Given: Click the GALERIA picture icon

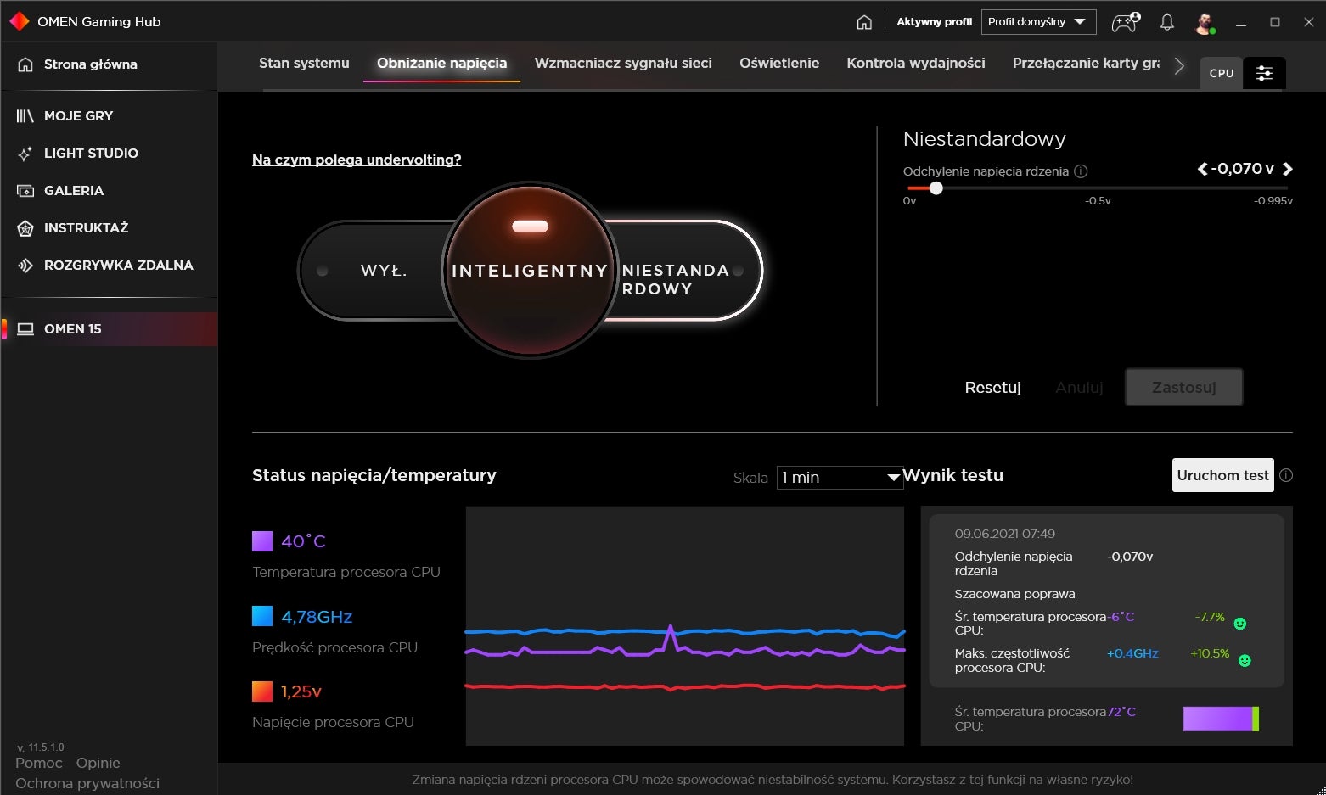Looking at the screenshot, I should (25, 191).
